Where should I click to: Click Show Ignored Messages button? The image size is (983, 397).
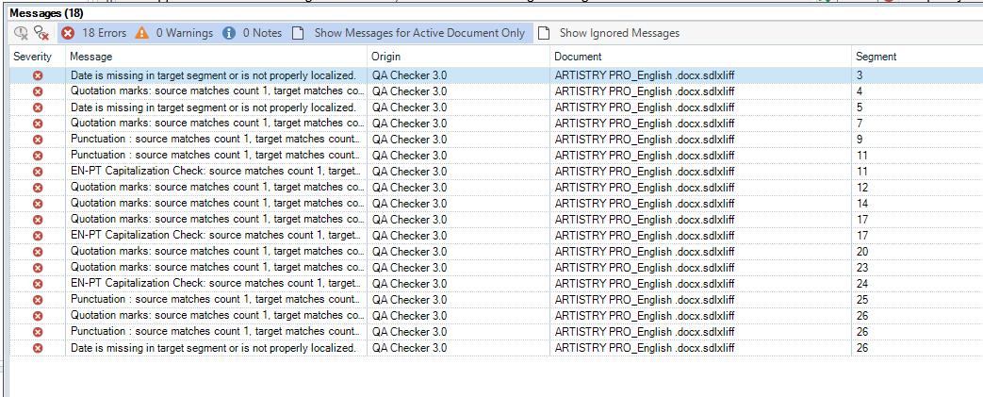609,33
